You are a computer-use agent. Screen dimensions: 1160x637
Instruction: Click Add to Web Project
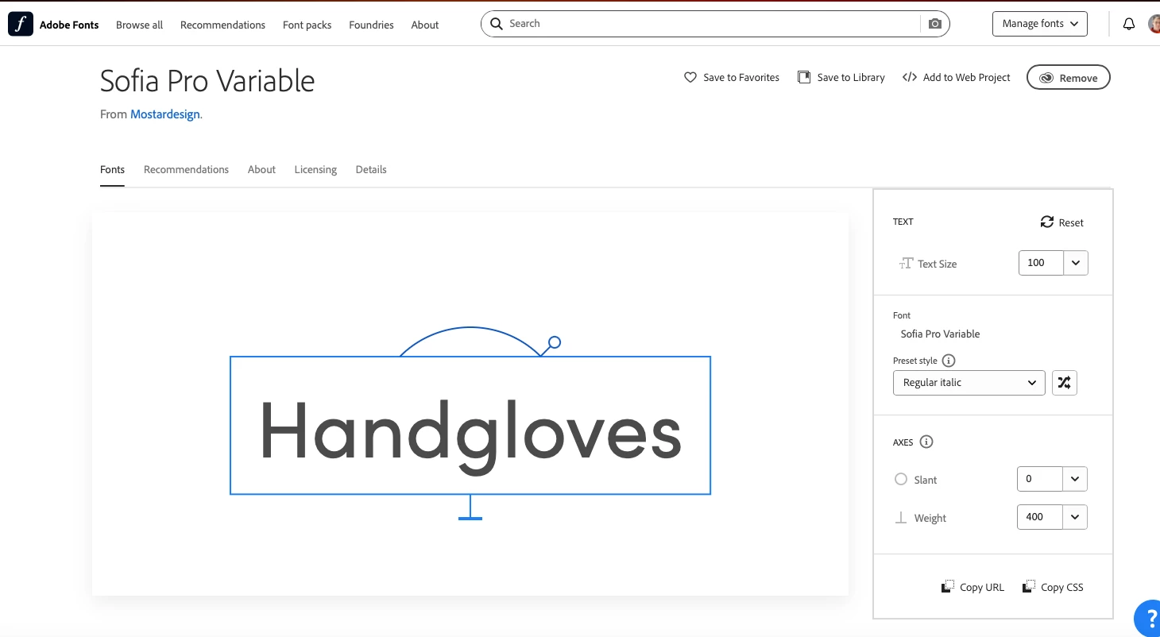(x=957, y=77)
